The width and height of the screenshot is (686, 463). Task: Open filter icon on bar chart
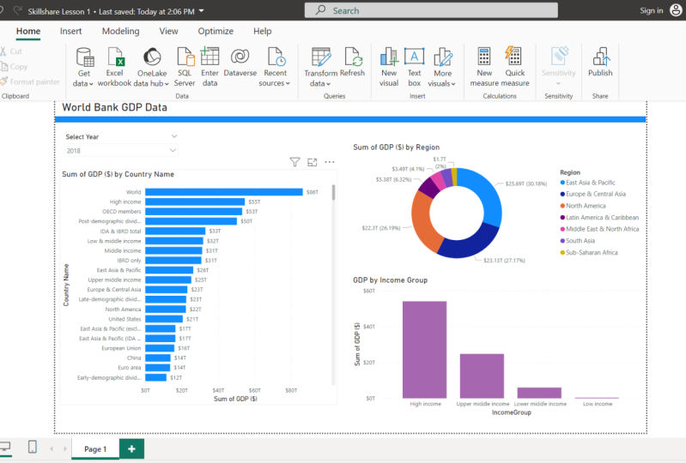pos(294,162)
